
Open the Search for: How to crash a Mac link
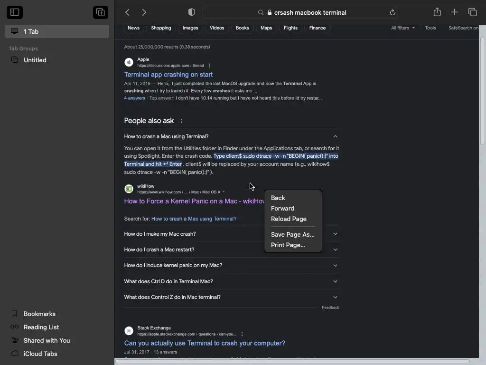(x=194, y=219)
